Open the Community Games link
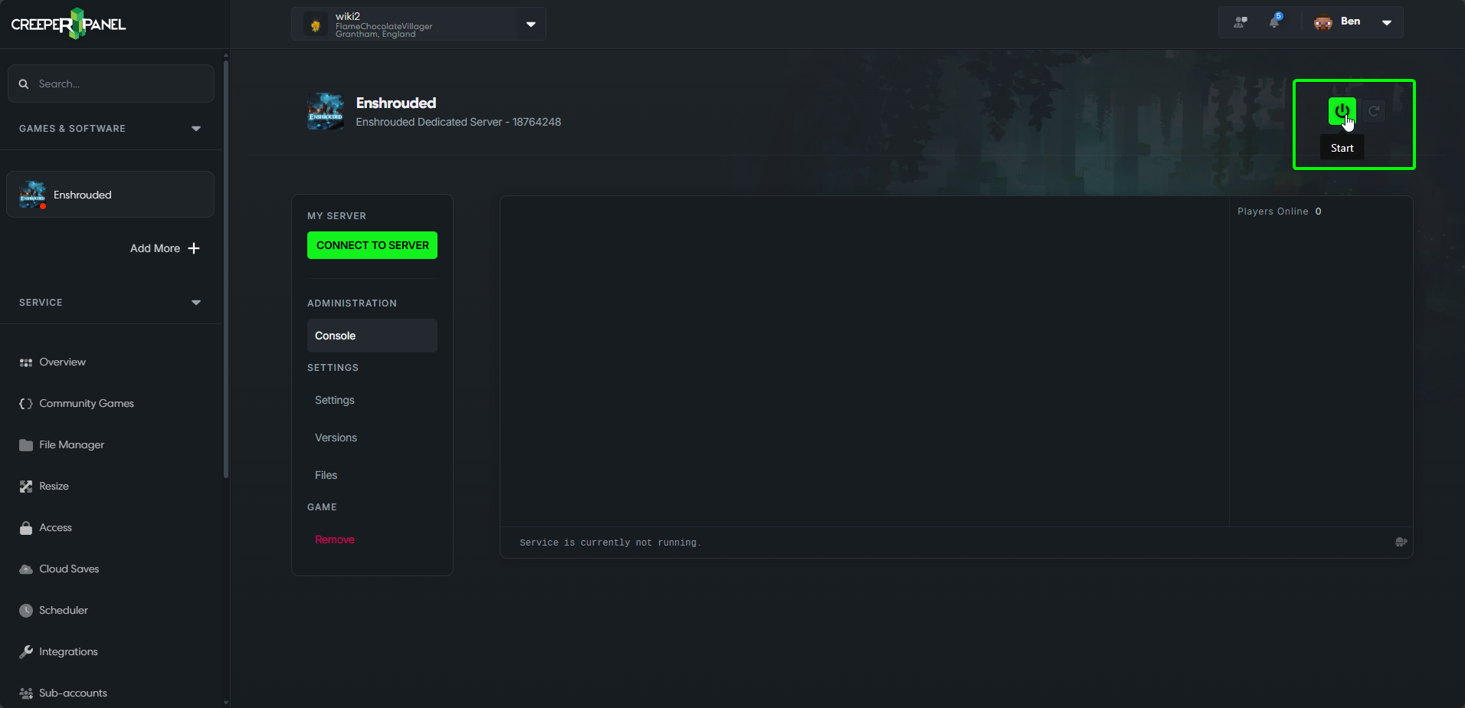 tap(87, 404)
